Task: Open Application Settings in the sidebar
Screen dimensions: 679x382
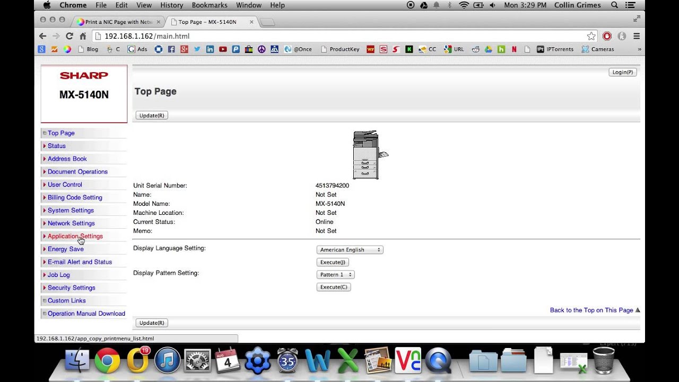Action: click(x=75, y=236)
